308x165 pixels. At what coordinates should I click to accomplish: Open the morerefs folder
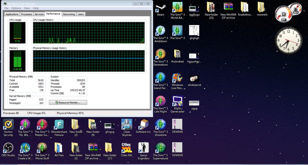(262, 9)
